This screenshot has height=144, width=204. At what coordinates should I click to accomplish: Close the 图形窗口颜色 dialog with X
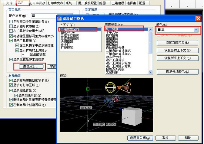coord(198,19)
